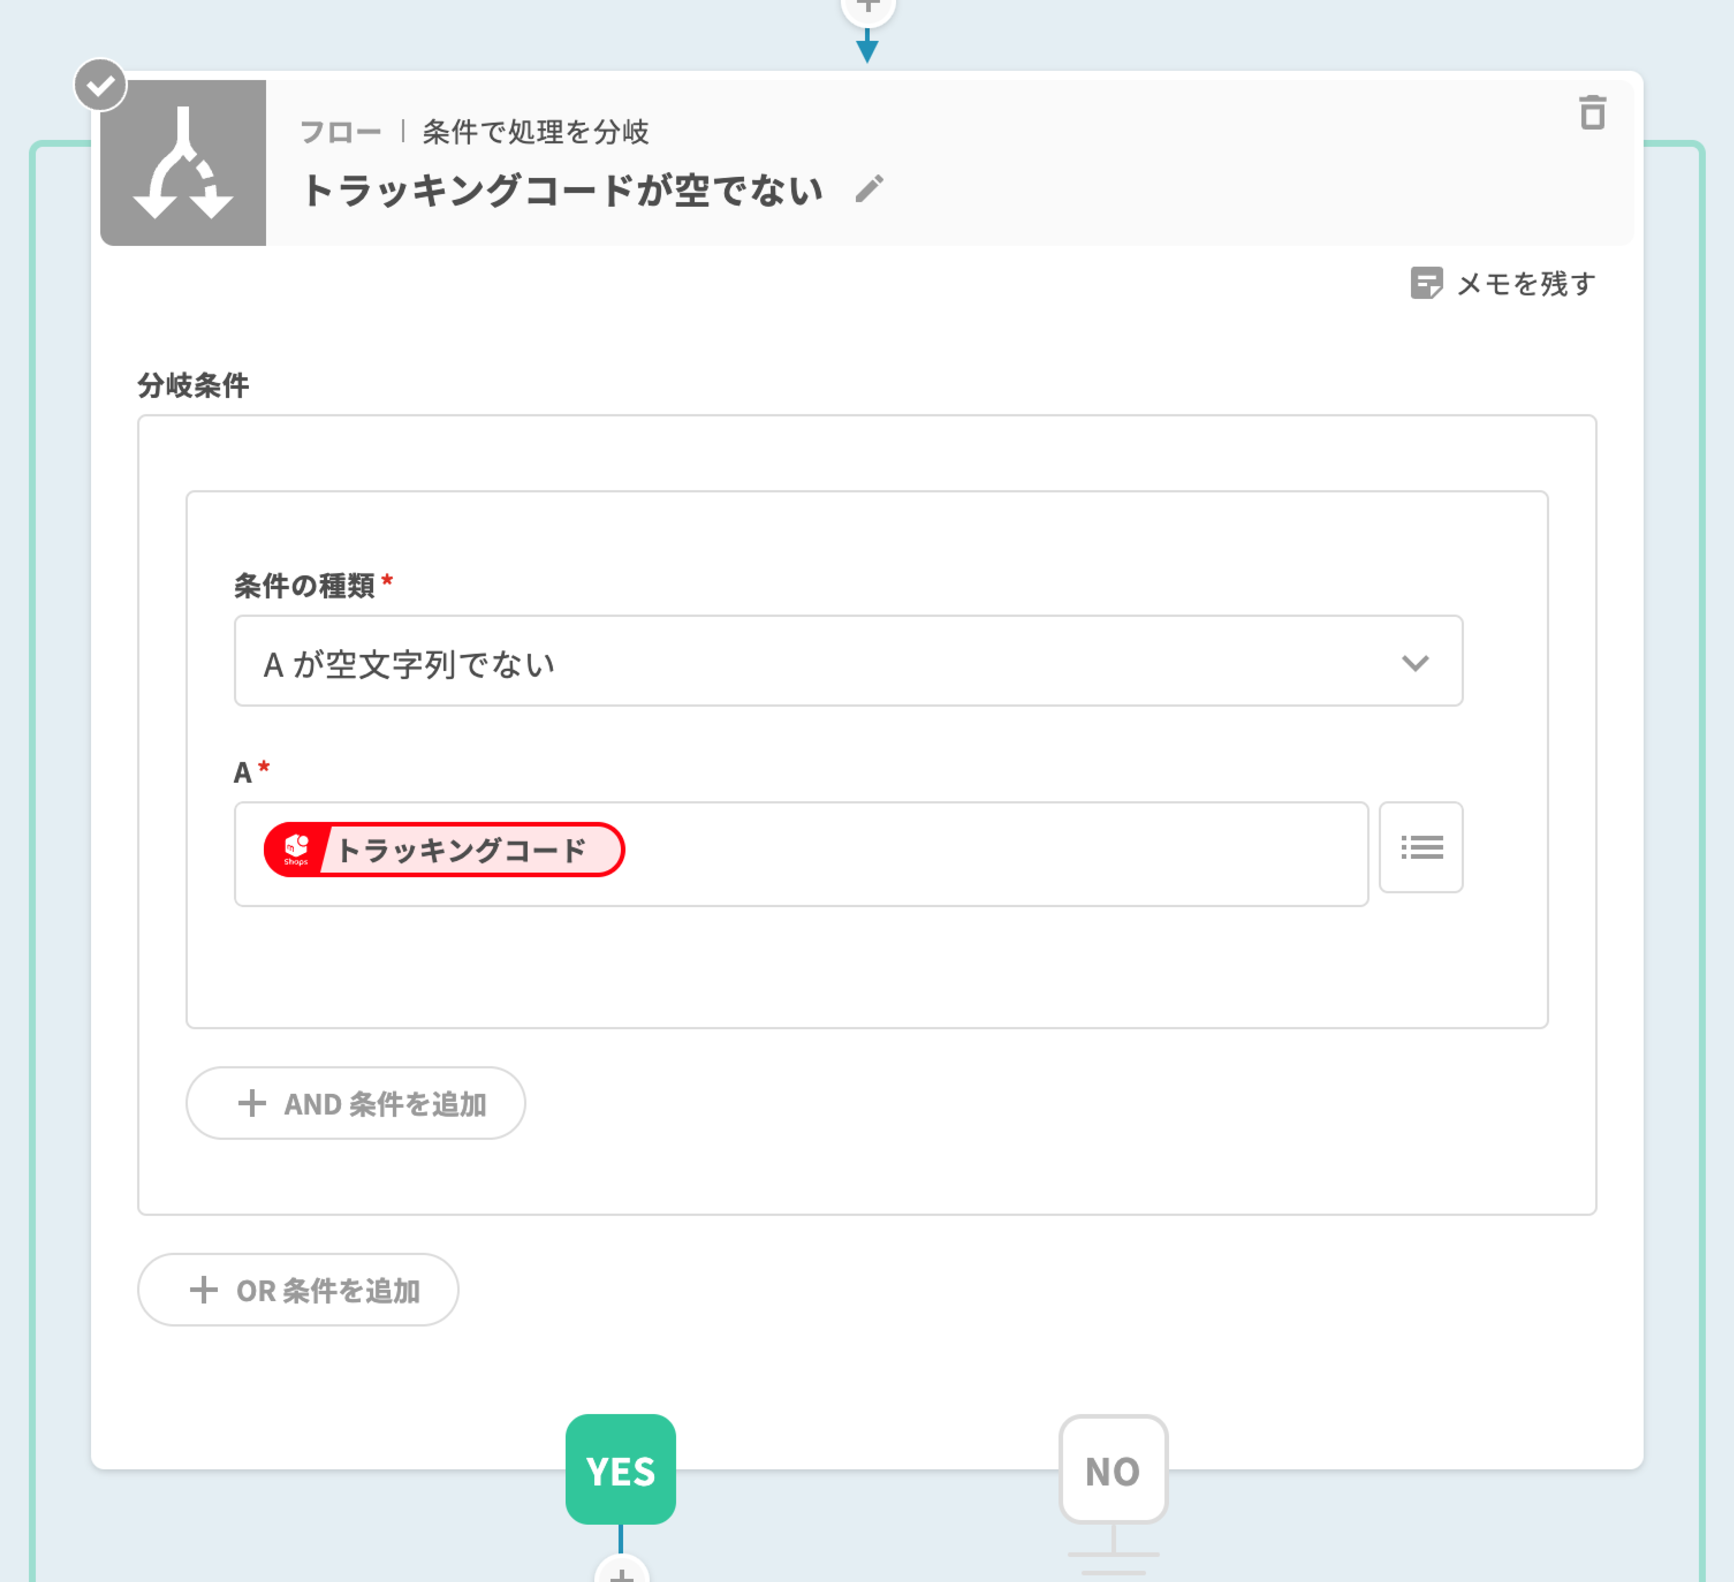The width and height of the screenshot is (1734, 1582).
Task: Click the トラッキングコード variable tag
Action: 462,850
